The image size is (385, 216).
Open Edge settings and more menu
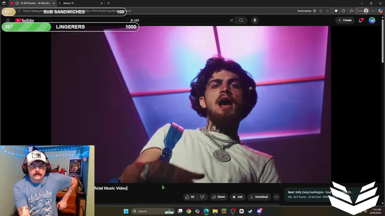[373, 11]
